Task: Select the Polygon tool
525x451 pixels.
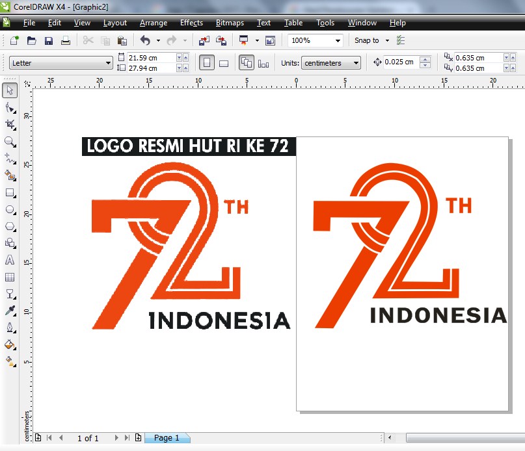Action: 10,227
